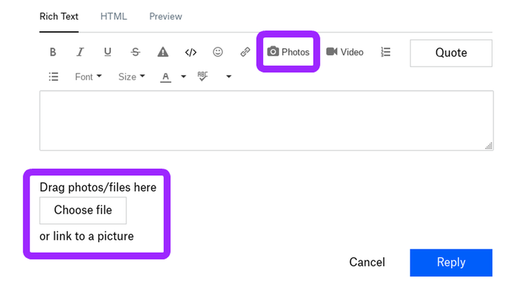The height and width of the screenshot is (281, 525).
Task: Open the text color dropdown arrow
Action: pos(183,77)
